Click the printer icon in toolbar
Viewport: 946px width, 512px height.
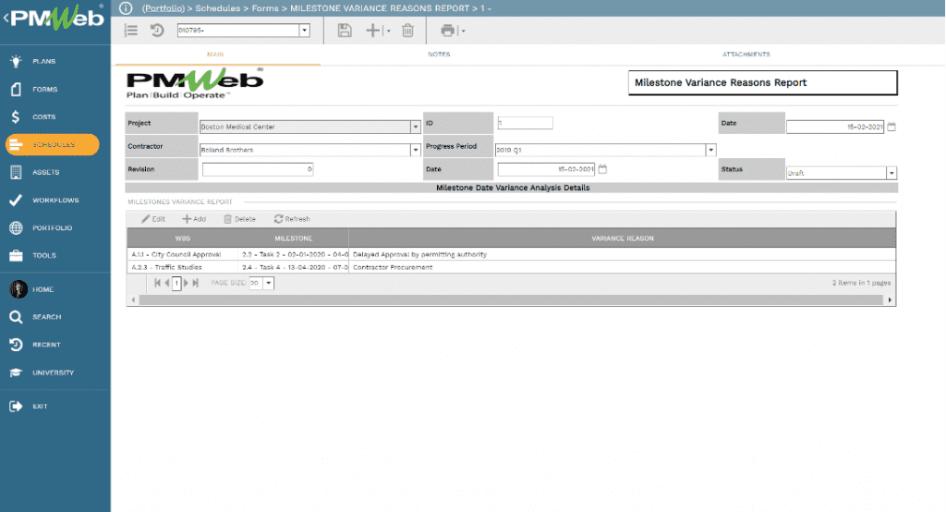(448, 30)
